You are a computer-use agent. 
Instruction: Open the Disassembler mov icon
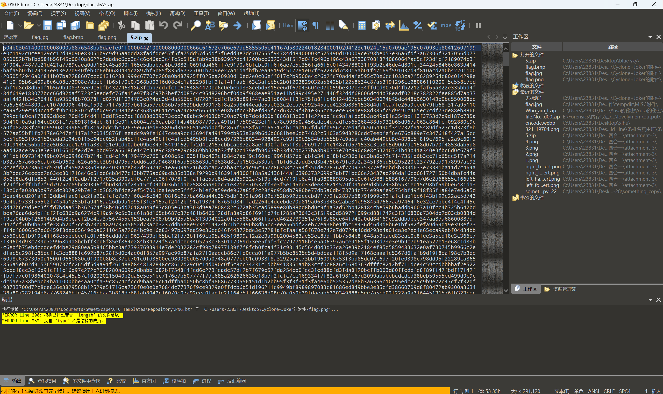(x=446, y=25)
